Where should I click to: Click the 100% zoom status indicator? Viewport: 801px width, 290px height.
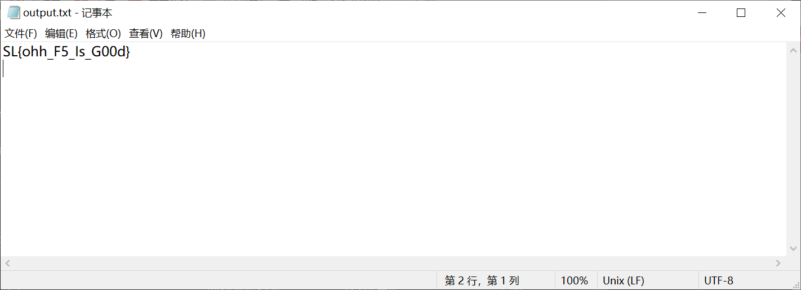pyautogui.click(x=576, y=280)
